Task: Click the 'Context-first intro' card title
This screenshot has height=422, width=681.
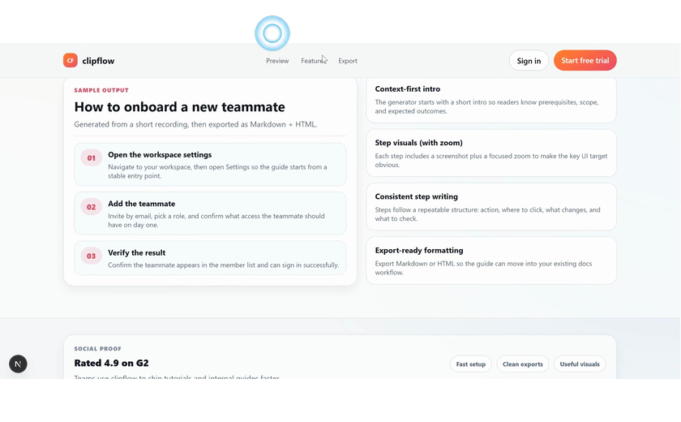Action: (x=407, y=89)
